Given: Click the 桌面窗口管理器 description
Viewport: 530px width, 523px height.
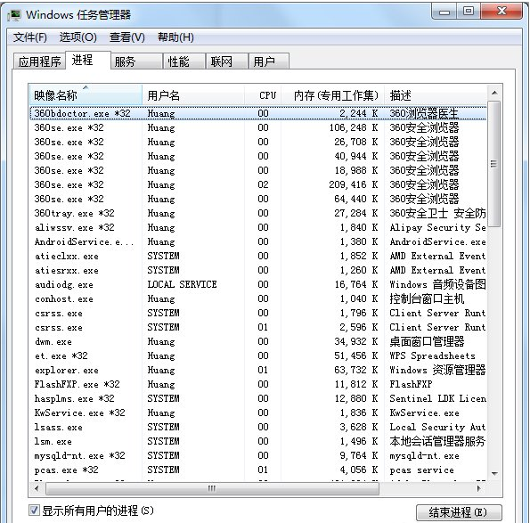Looking at the screenshot, I should [427, 341].
